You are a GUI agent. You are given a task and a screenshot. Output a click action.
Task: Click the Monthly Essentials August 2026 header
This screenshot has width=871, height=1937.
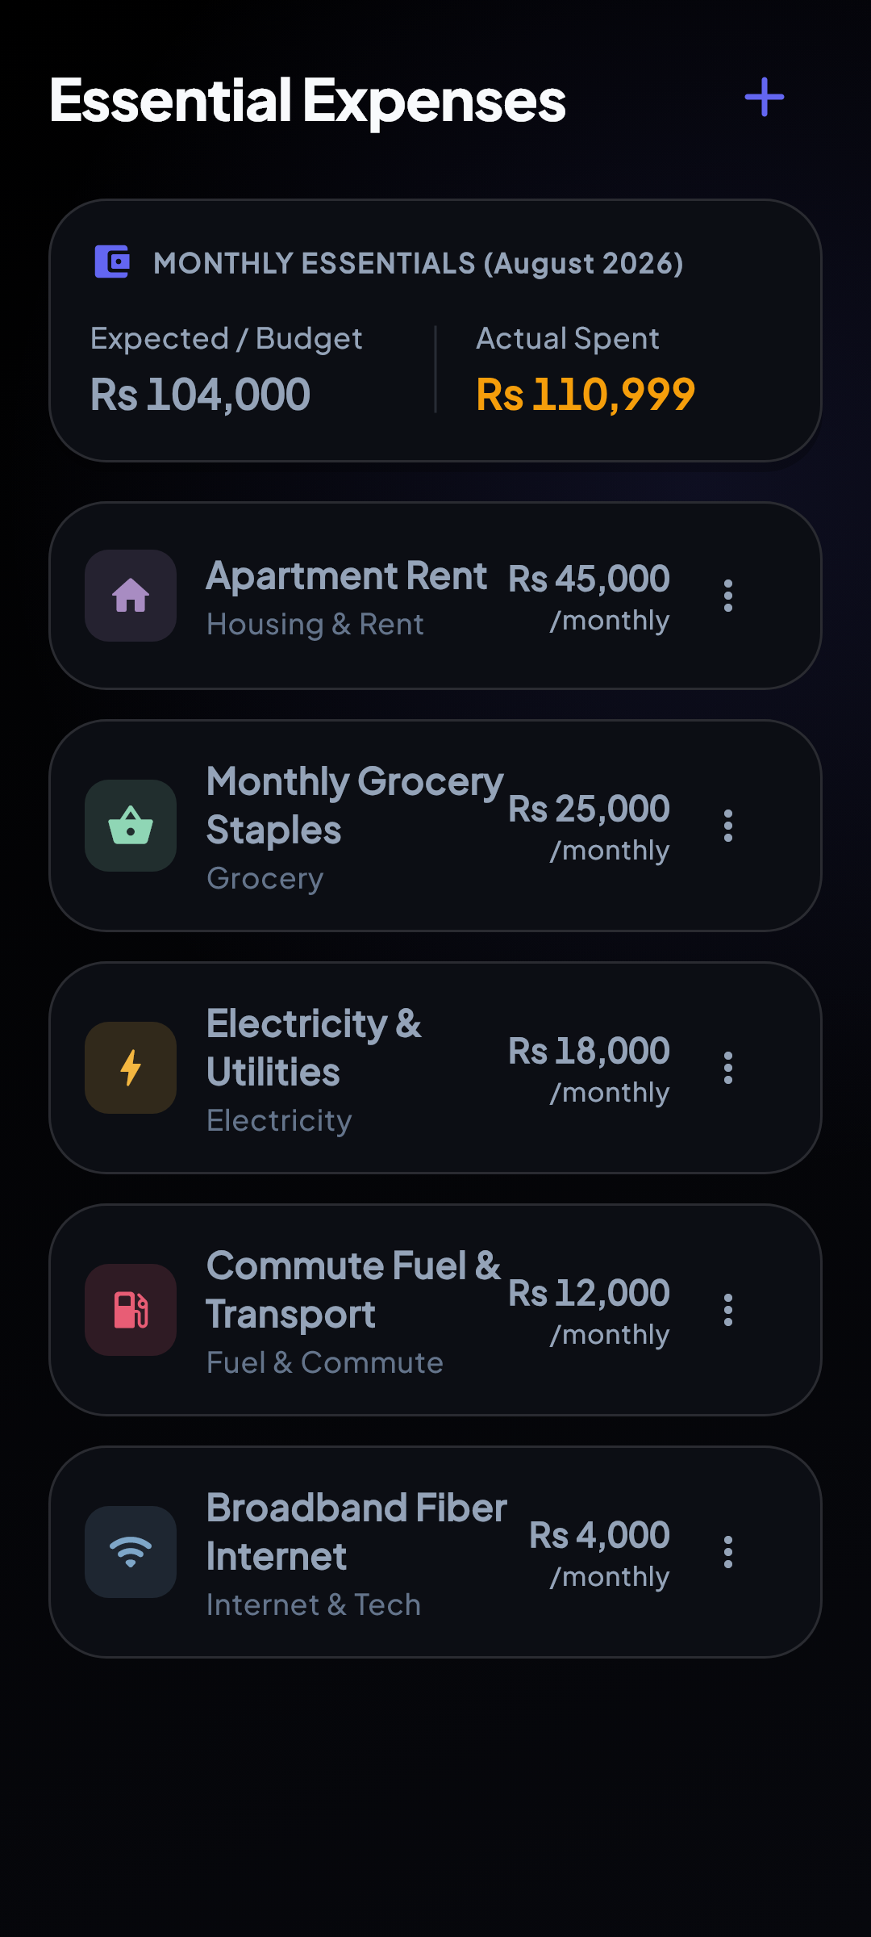tap(419, 263)
